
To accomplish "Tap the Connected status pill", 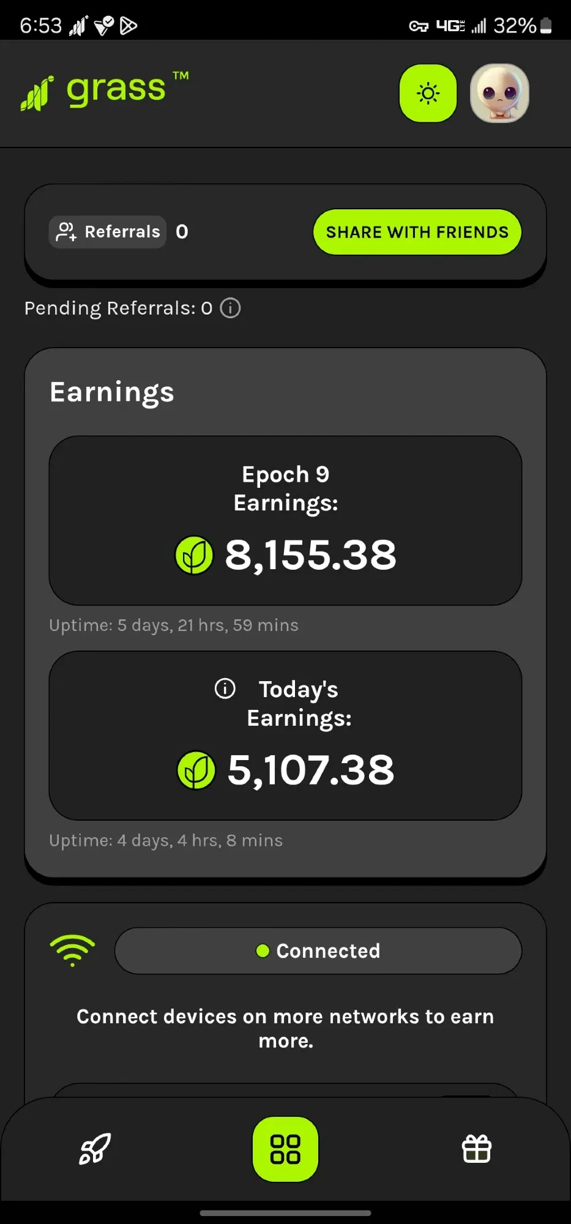I will pos(318,950).
